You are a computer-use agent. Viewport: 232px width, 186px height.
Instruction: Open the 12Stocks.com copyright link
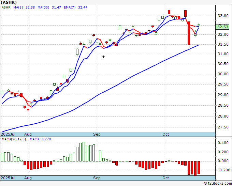click(218, 183)
